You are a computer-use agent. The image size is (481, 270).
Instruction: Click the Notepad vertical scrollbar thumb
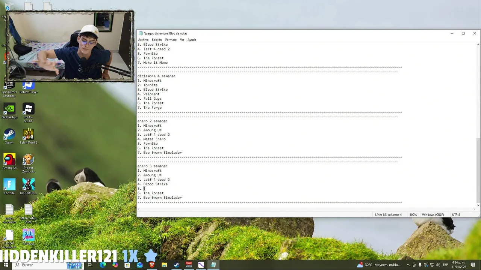coord(478,170)
